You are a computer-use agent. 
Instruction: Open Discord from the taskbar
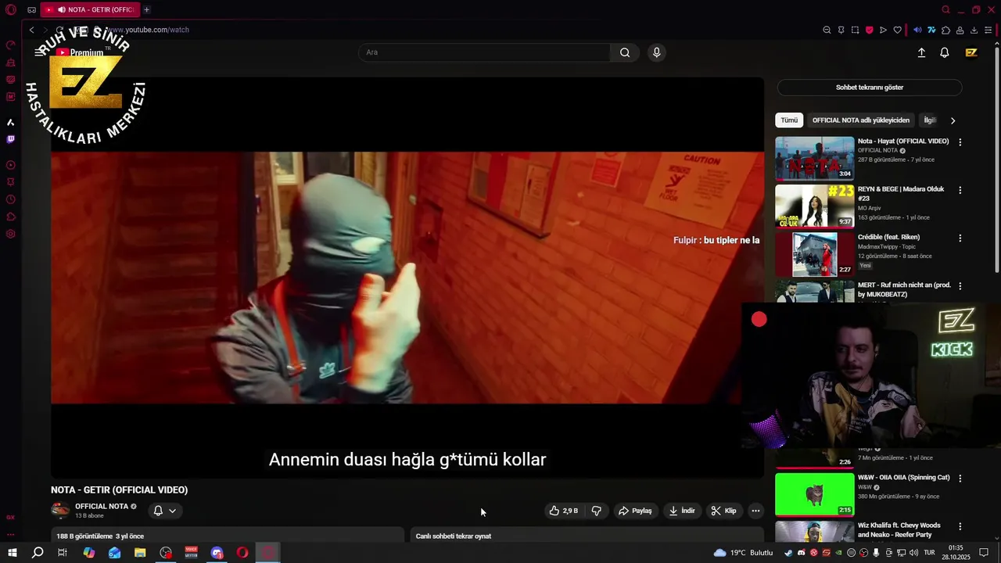click(x=217, y=553)
